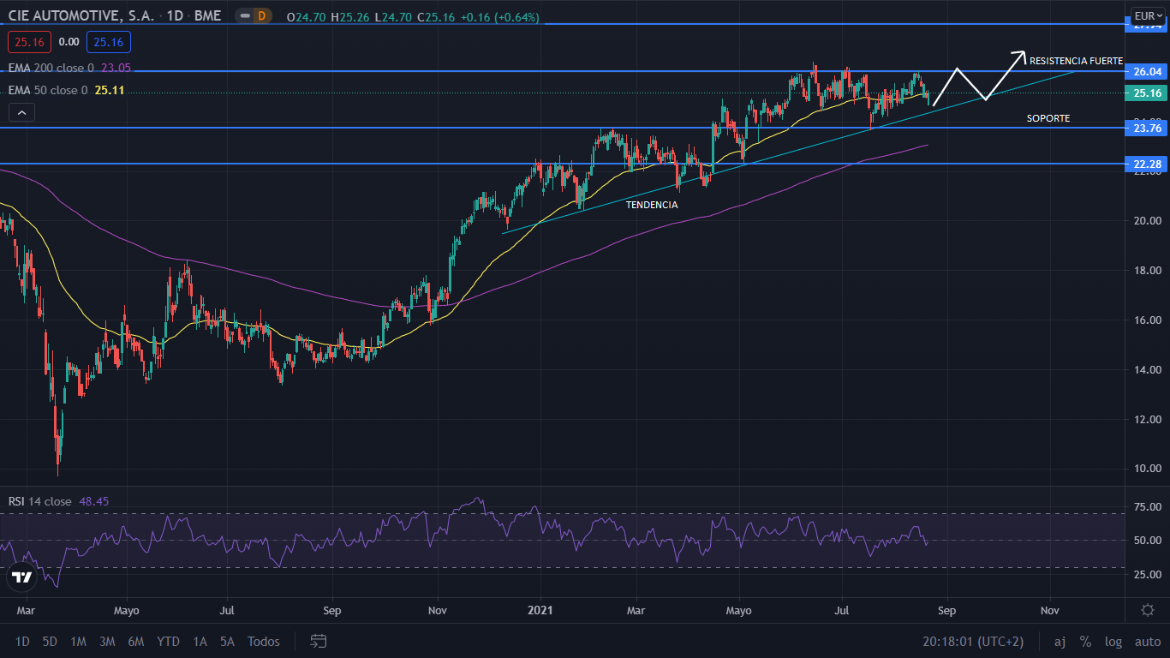Enable auto scale mode
The height and width of the screenshot is (658, 1170).
pyautogui.click(x=1147, y=641)
